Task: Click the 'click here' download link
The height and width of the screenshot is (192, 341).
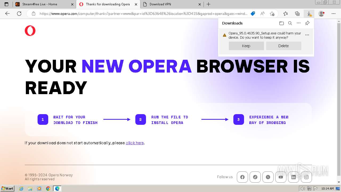Action: (135, 143)
